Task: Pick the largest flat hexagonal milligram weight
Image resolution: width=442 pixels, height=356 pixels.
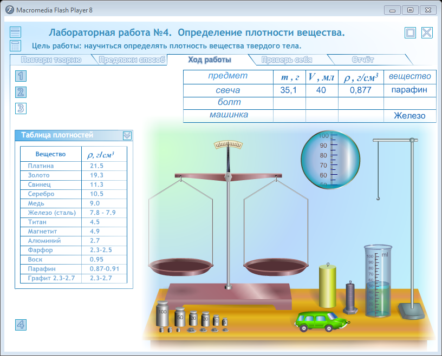Action: 191,330
